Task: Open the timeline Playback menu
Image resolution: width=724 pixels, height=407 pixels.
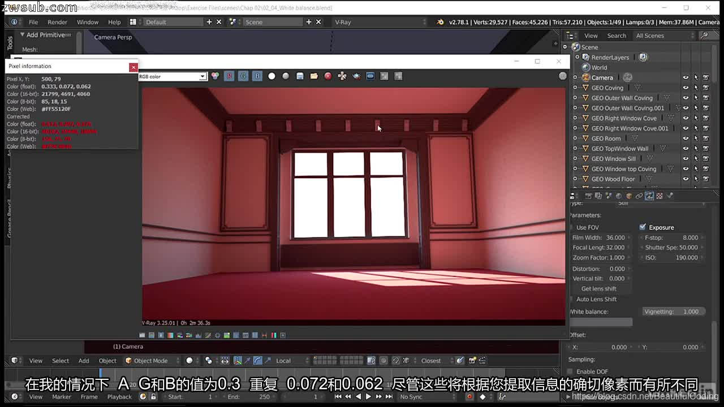Action: [x=119, y=397]
